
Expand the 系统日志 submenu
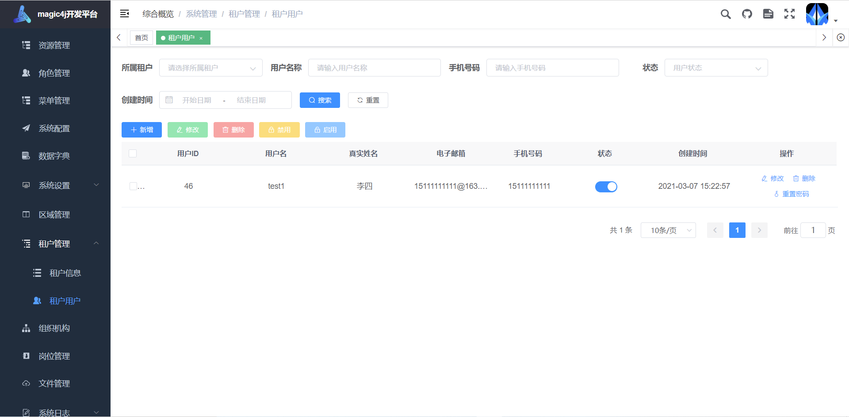tap(55, 412)
